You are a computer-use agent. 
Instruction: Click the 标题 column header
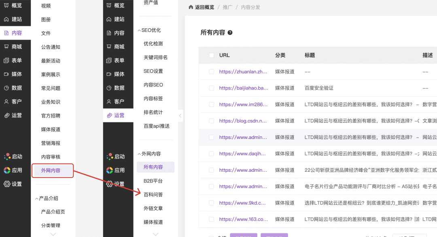(x=310, y=55)
